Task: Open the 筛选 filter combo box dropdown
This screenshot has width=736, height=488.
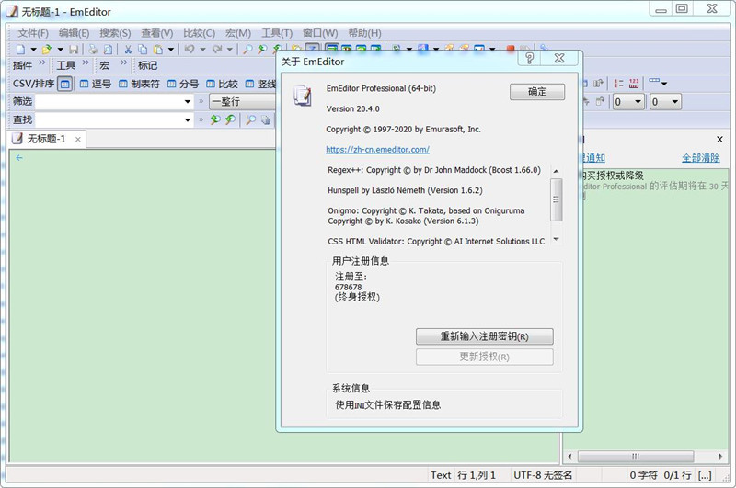Action: (188, 102)
